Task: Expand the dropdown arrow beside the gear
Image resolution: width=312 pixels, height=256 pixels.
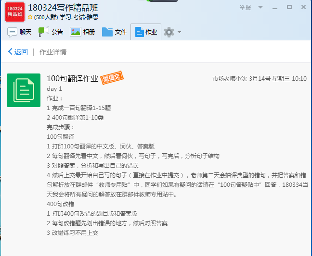Action: 179,32
